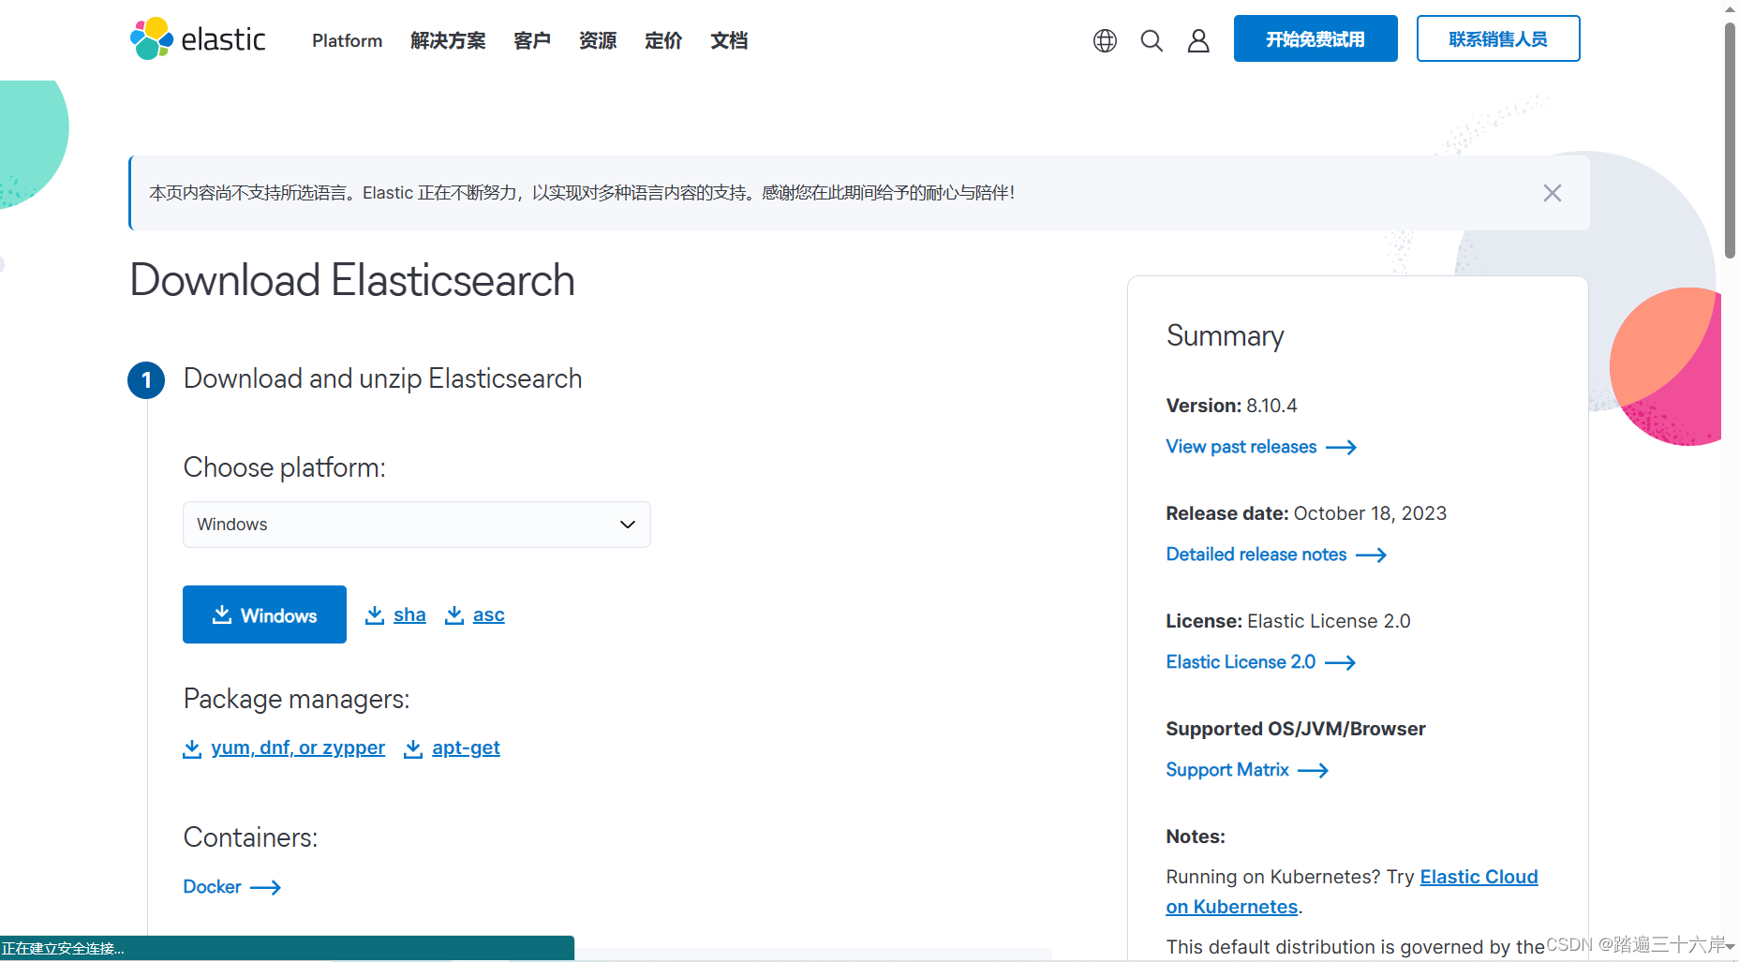Click the asc download icon
1739x962 pixels.
point(454,614)
